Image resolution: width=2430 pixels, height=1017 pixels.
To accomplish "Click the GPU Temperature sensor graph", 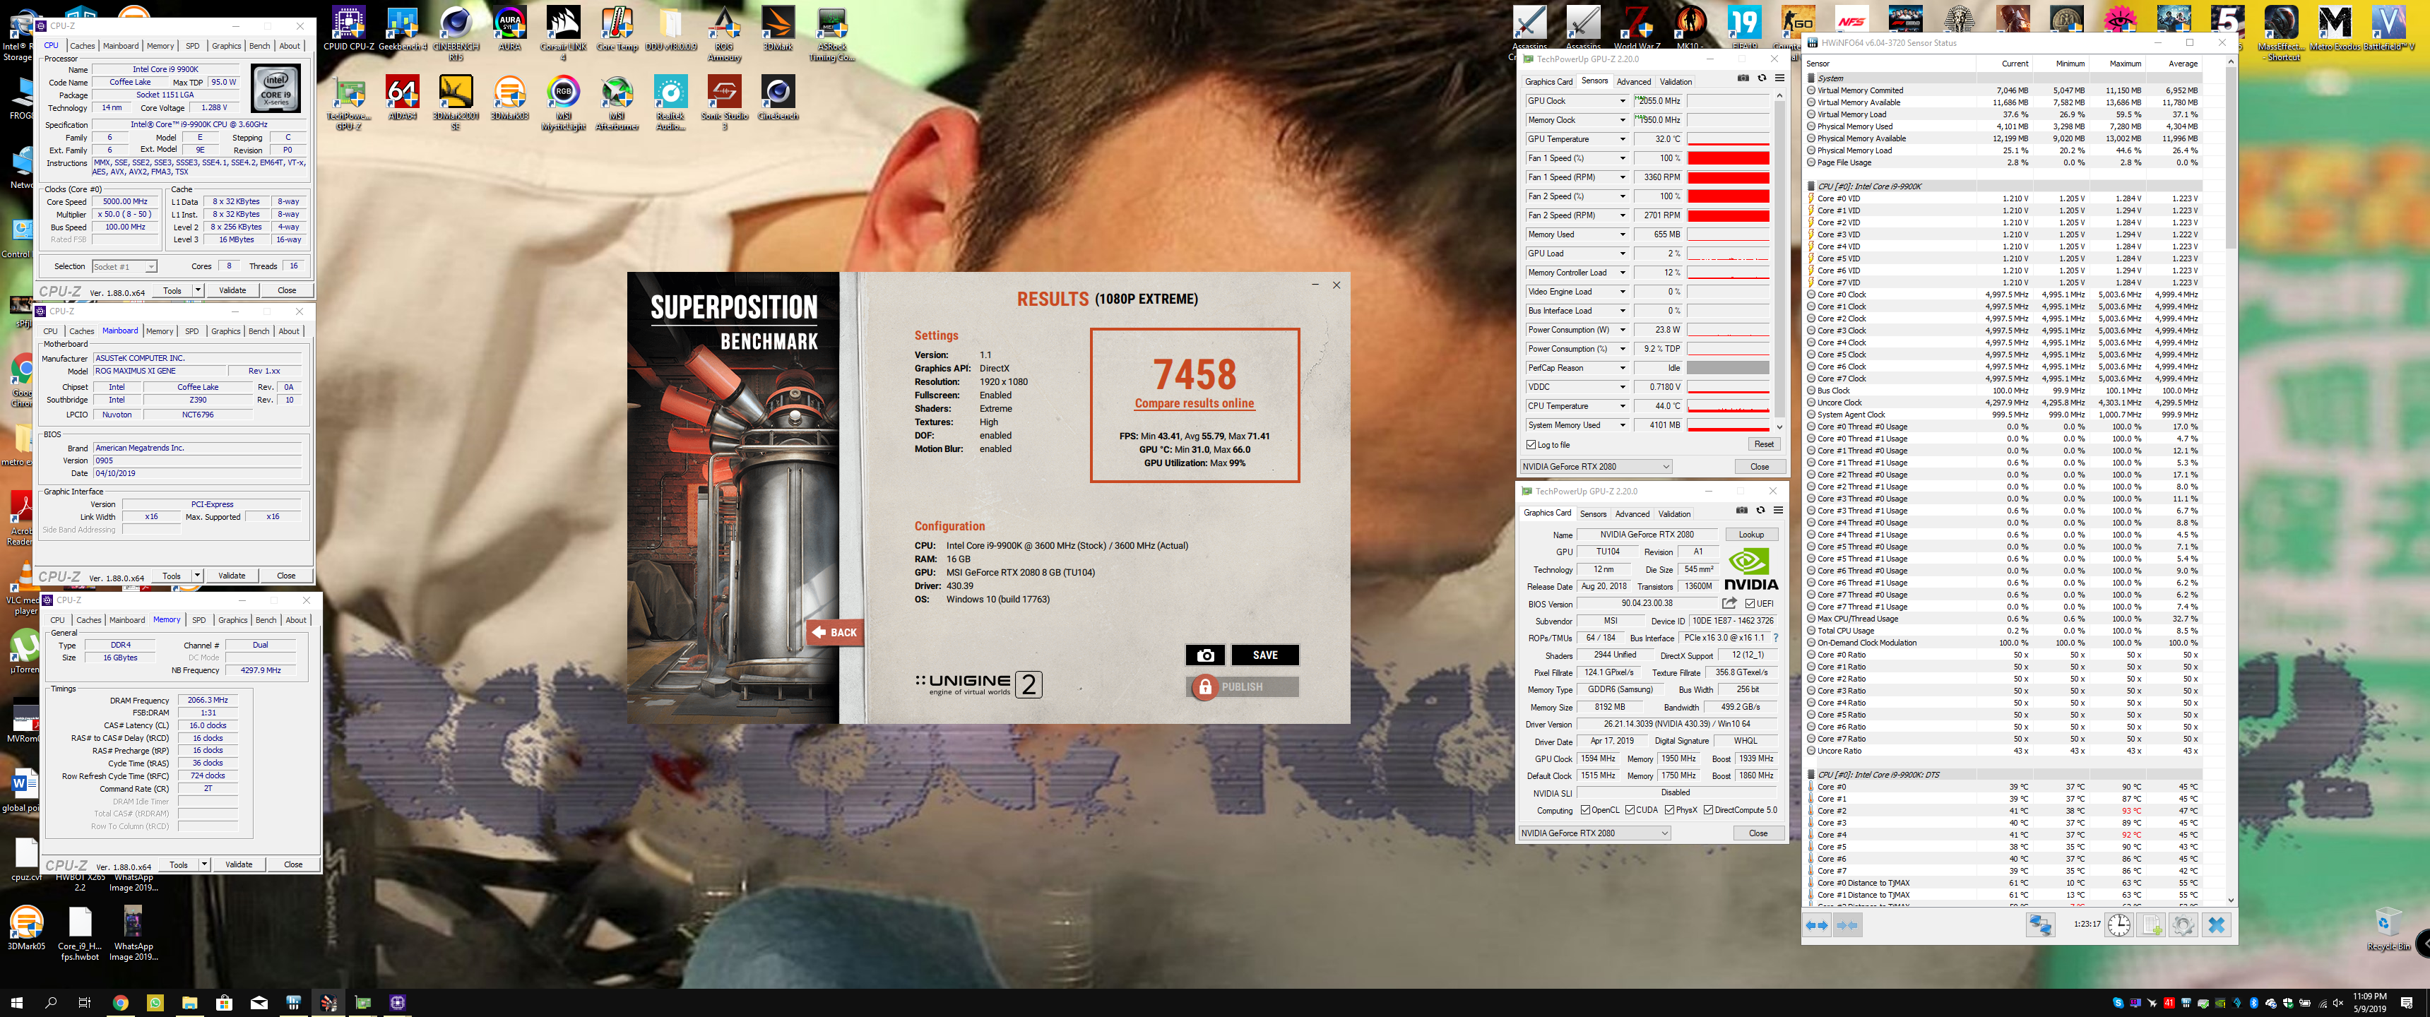I will click(x=1728, y=138).
